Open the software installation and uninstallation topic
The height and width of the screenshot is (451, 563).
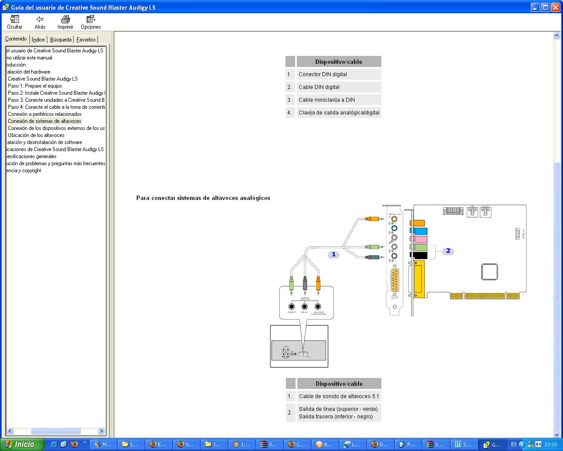pyautogui.click(x=44, y=142)
